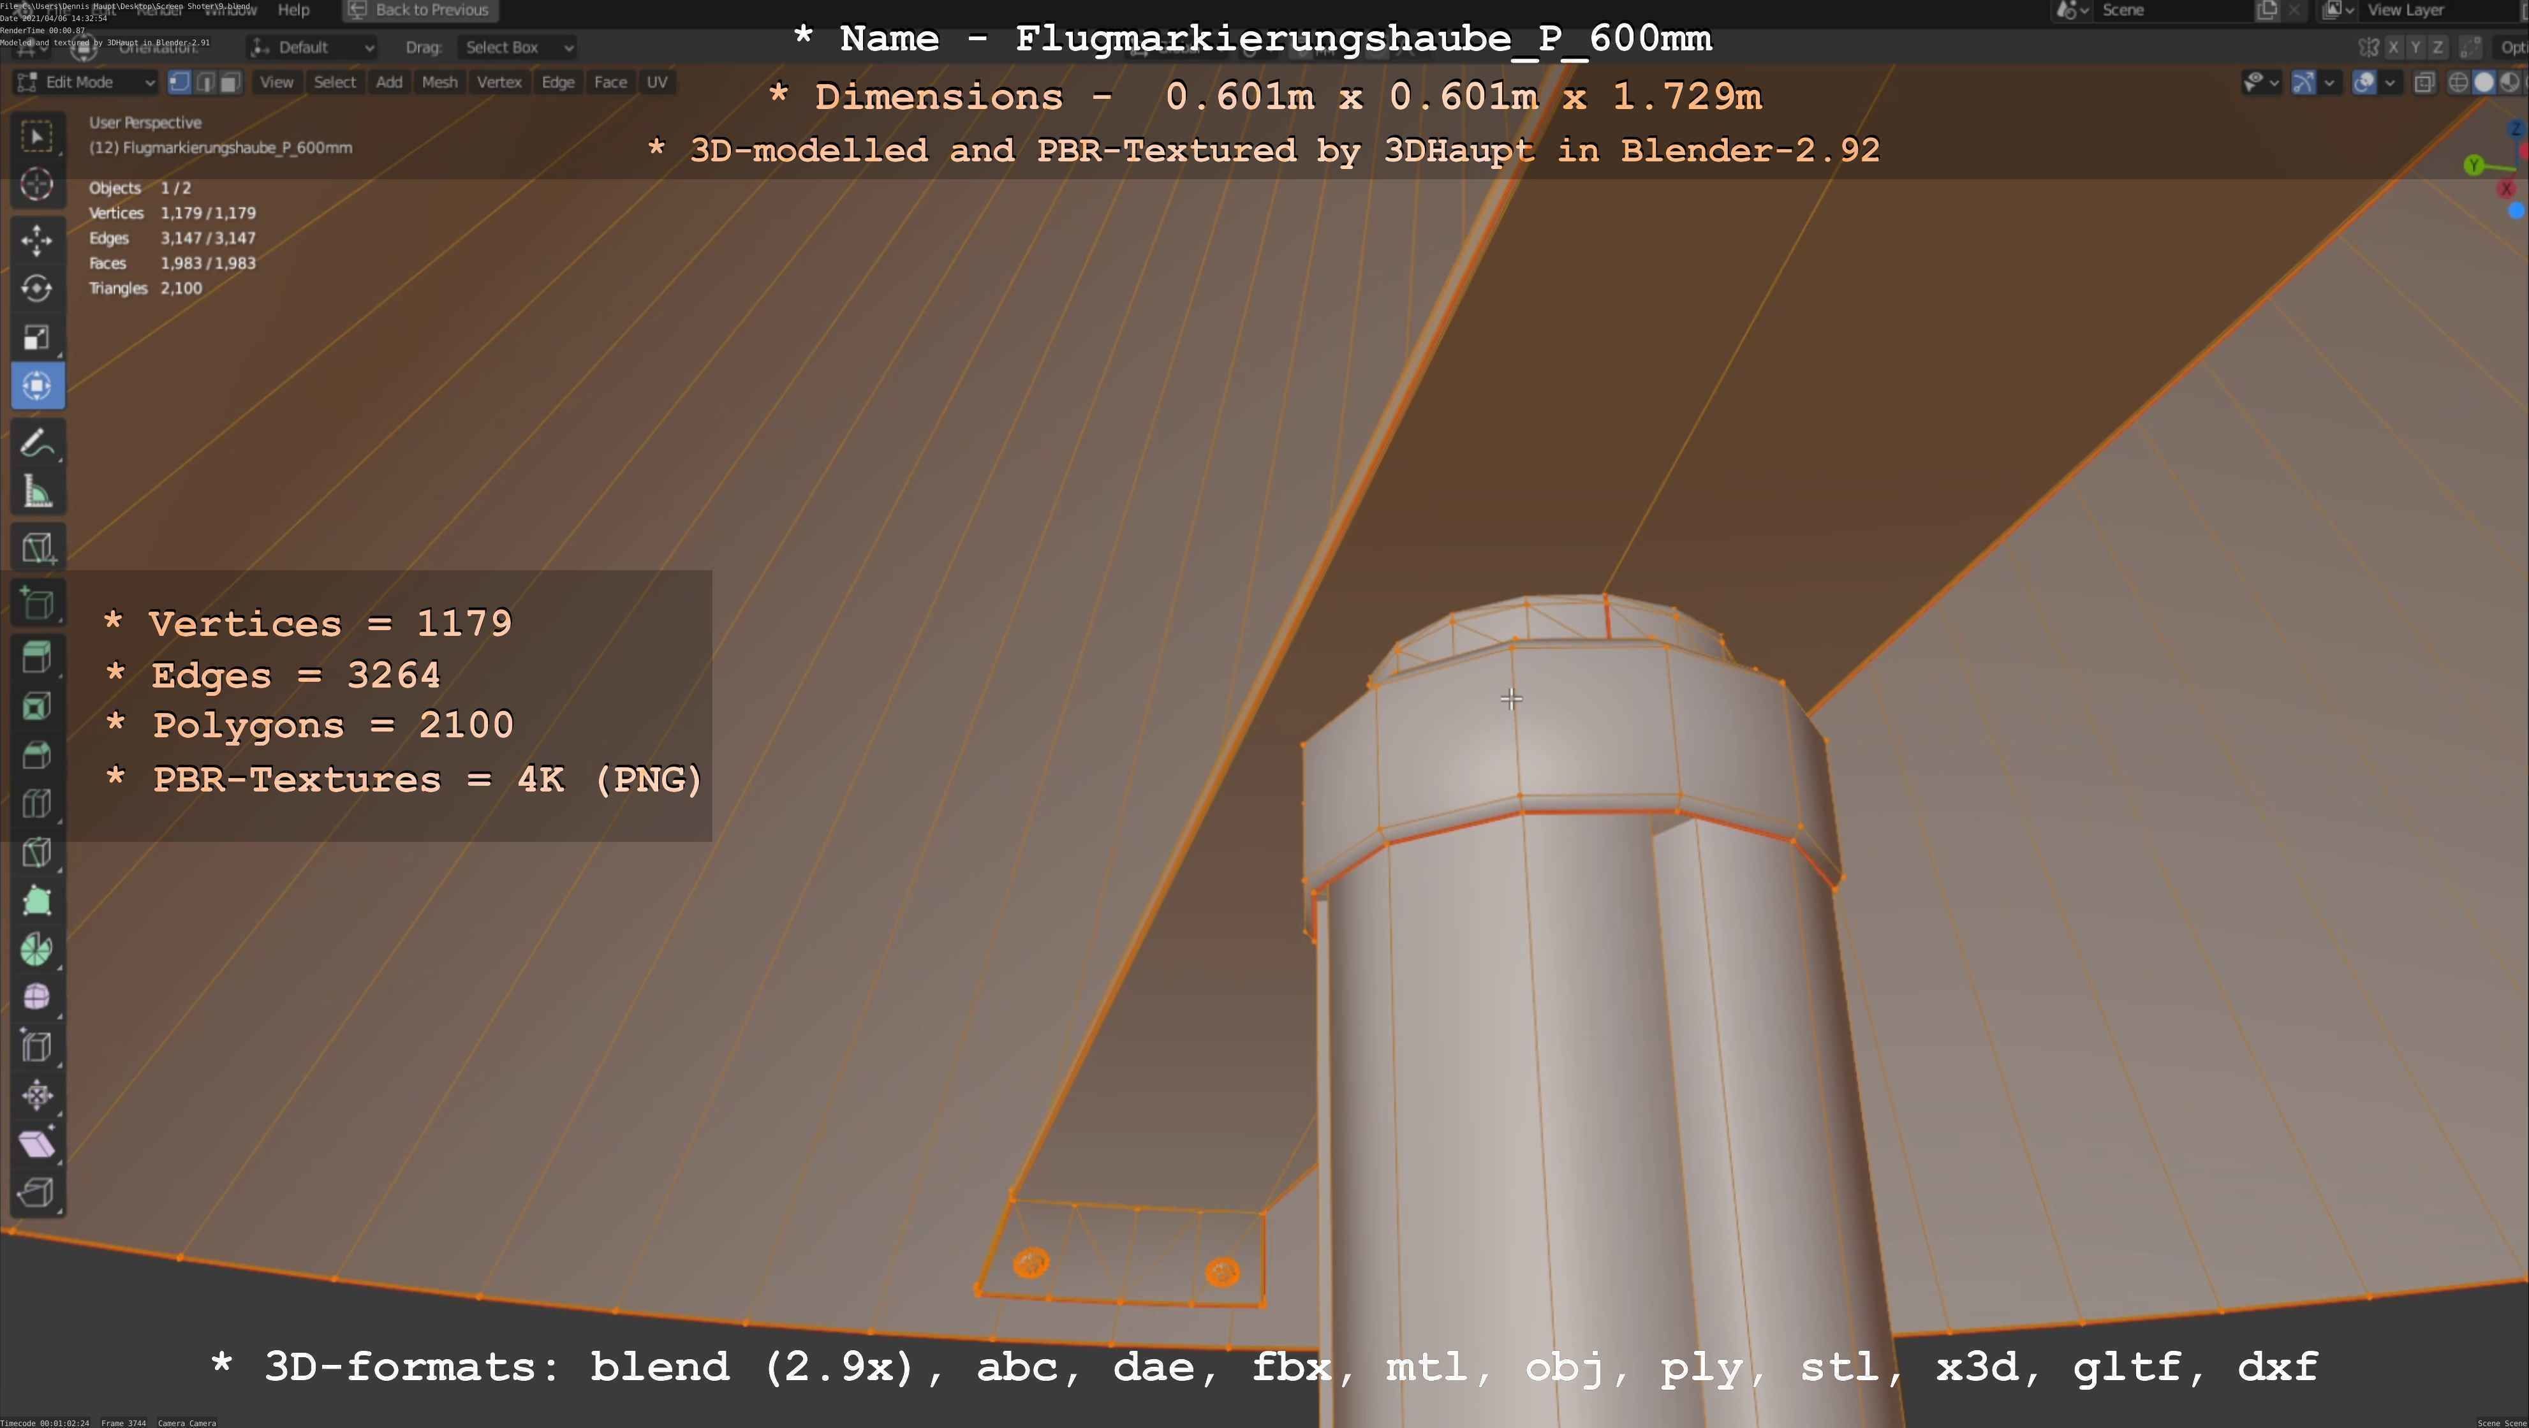Expand the gizmo options dropdown arrow
The width and height of the screenshot is (2529, 1428).
(2329, 82)
